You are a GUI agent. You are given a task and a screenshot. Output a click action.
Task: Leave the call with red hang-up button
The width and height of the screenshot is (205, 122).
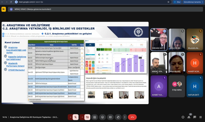pyautogui.click(x=132, y=117)
